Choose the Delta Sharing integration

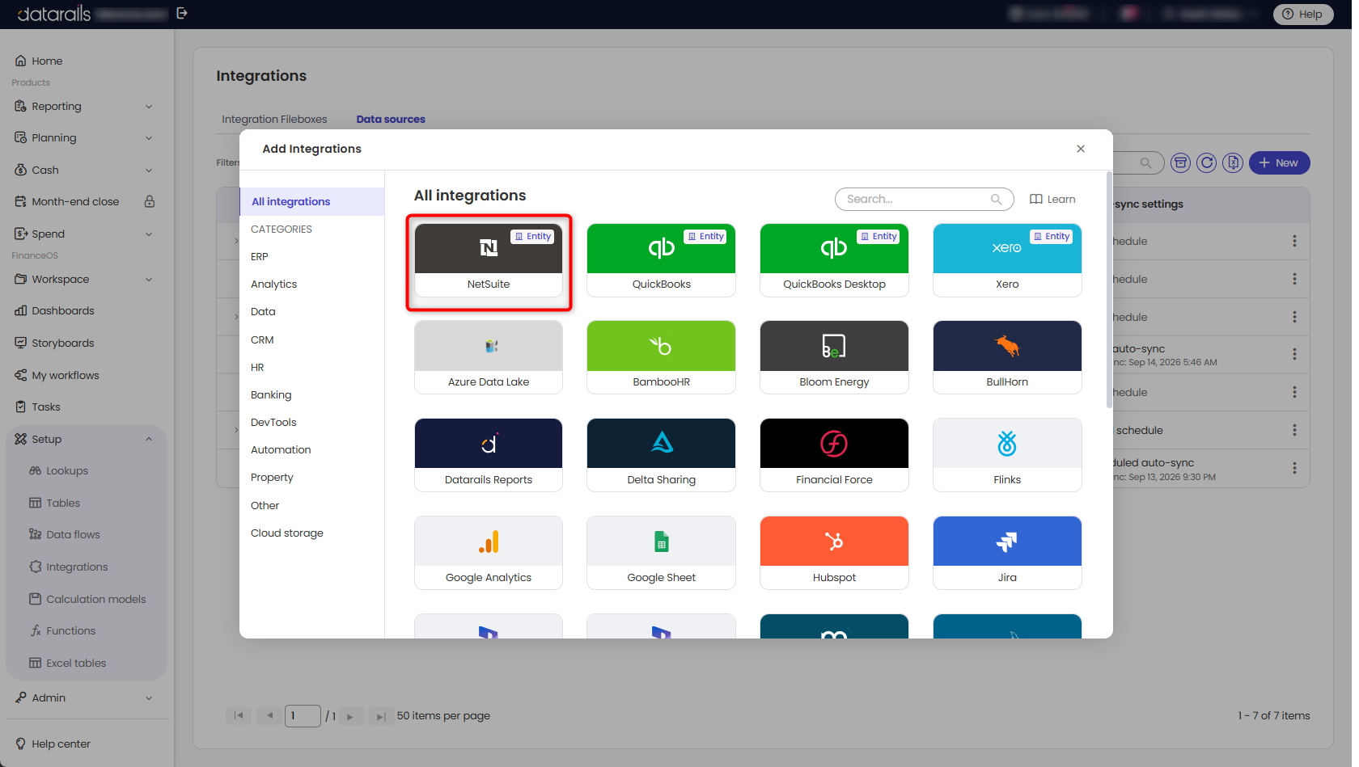pyautogui.click(x=661, y=455)
